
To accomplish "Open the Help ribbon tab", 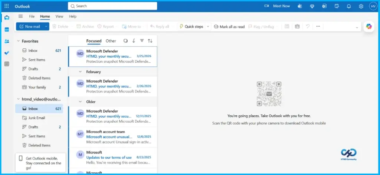I will click(x=72, y=16).
